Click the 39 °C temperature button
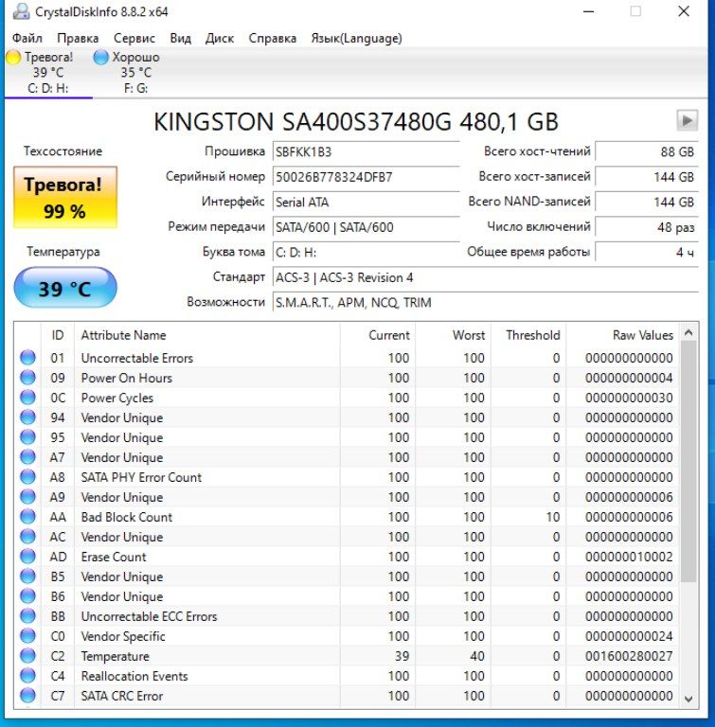This screenshot has height=727, width=715. tap(65, 288)
